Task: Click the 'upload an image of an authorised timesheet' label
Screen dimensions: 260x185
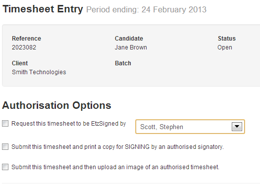Action: click(158, 167)
